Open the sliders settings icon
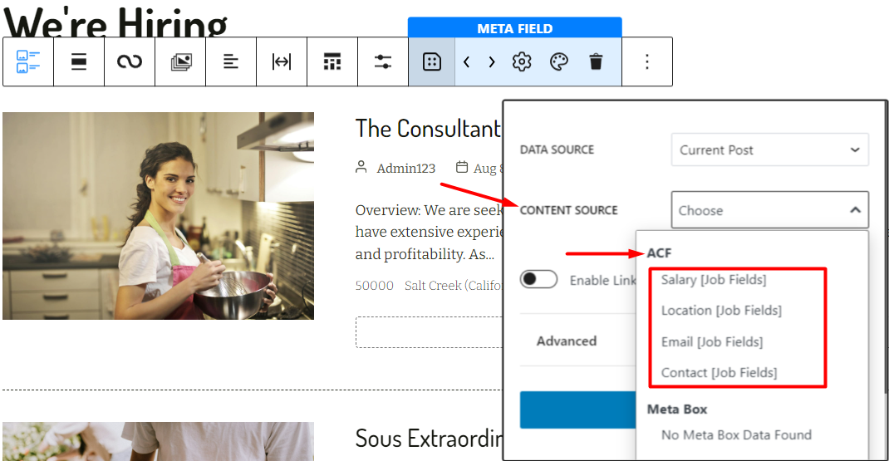Screen dimensions: 889x461 click(383, 61)
